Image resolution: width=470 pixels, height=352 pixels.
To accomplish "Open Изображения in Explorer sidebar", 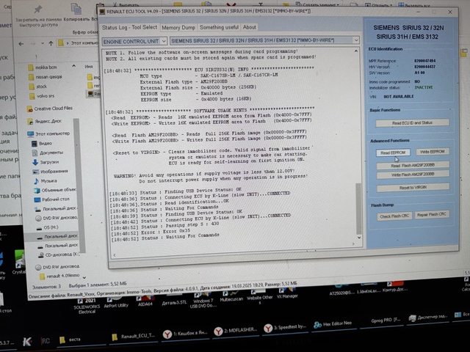I will coord(51,172).
